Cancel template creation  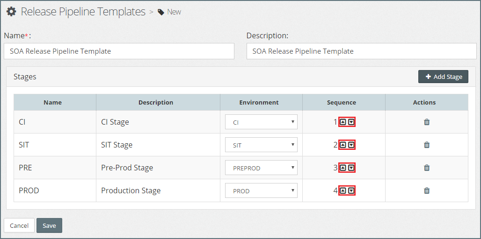pyautogui.click(x=19, y=225)
